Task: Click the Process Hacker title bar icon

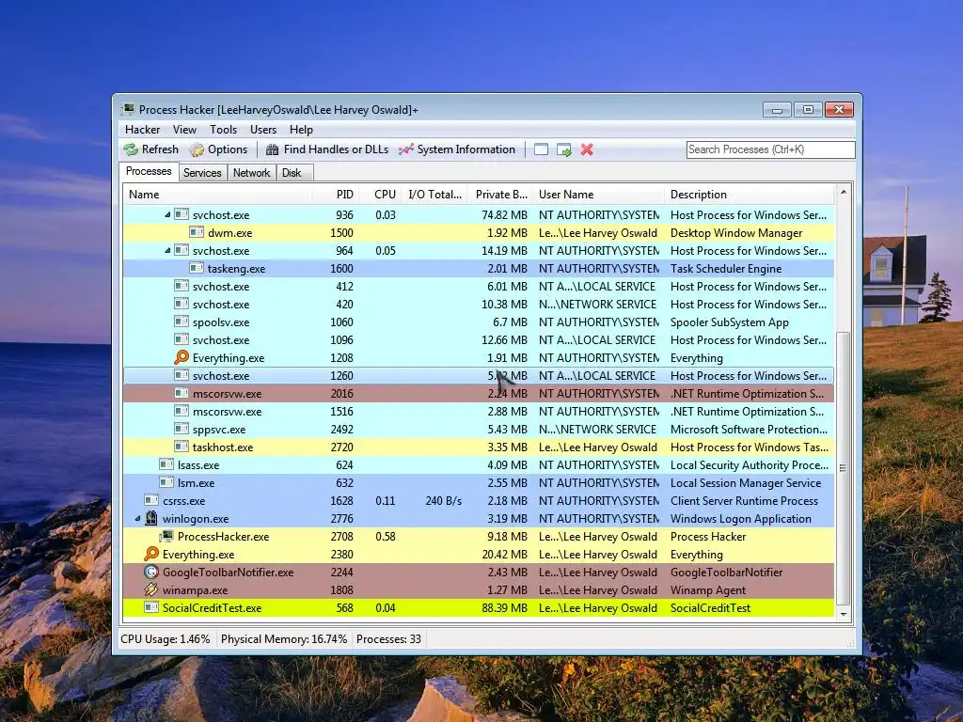Action: pyautogui.click(x=128, y=109)
